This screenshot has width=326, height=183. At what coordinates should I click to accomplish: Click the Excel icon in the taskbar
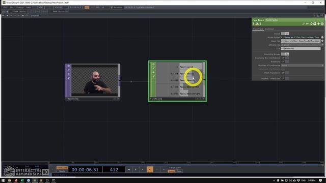coord(22,180)
